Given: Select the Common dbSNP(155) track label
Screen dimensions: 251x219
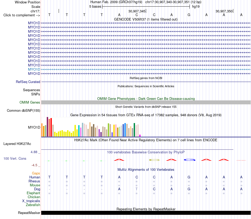Looking at the screenshot, I should tap(23, 111).
